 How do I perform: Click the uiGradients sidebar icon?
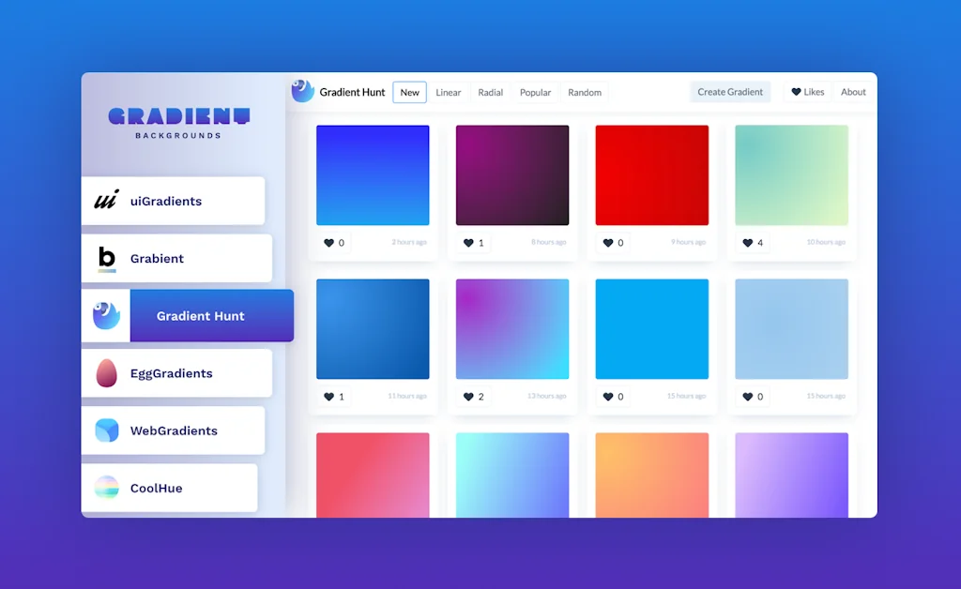[105, 201]
